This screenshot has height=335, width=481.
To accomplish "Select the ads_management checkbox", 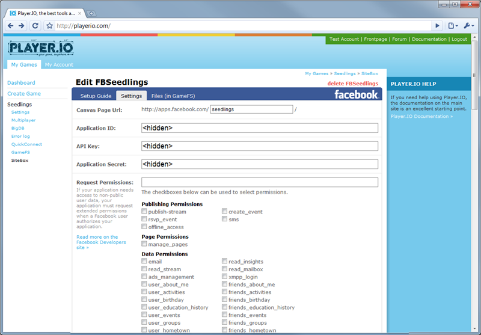I will (144, 276).
